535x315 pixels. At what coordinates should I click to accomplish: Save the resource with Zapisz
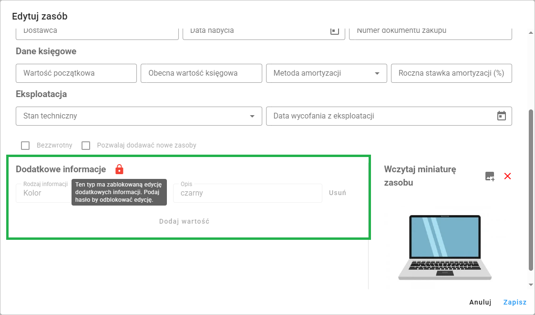(x=515, y=302)
